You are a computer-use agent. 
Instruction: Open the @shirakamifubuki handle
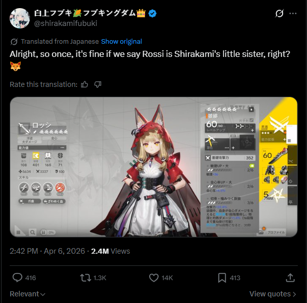(x=66, y=23)
